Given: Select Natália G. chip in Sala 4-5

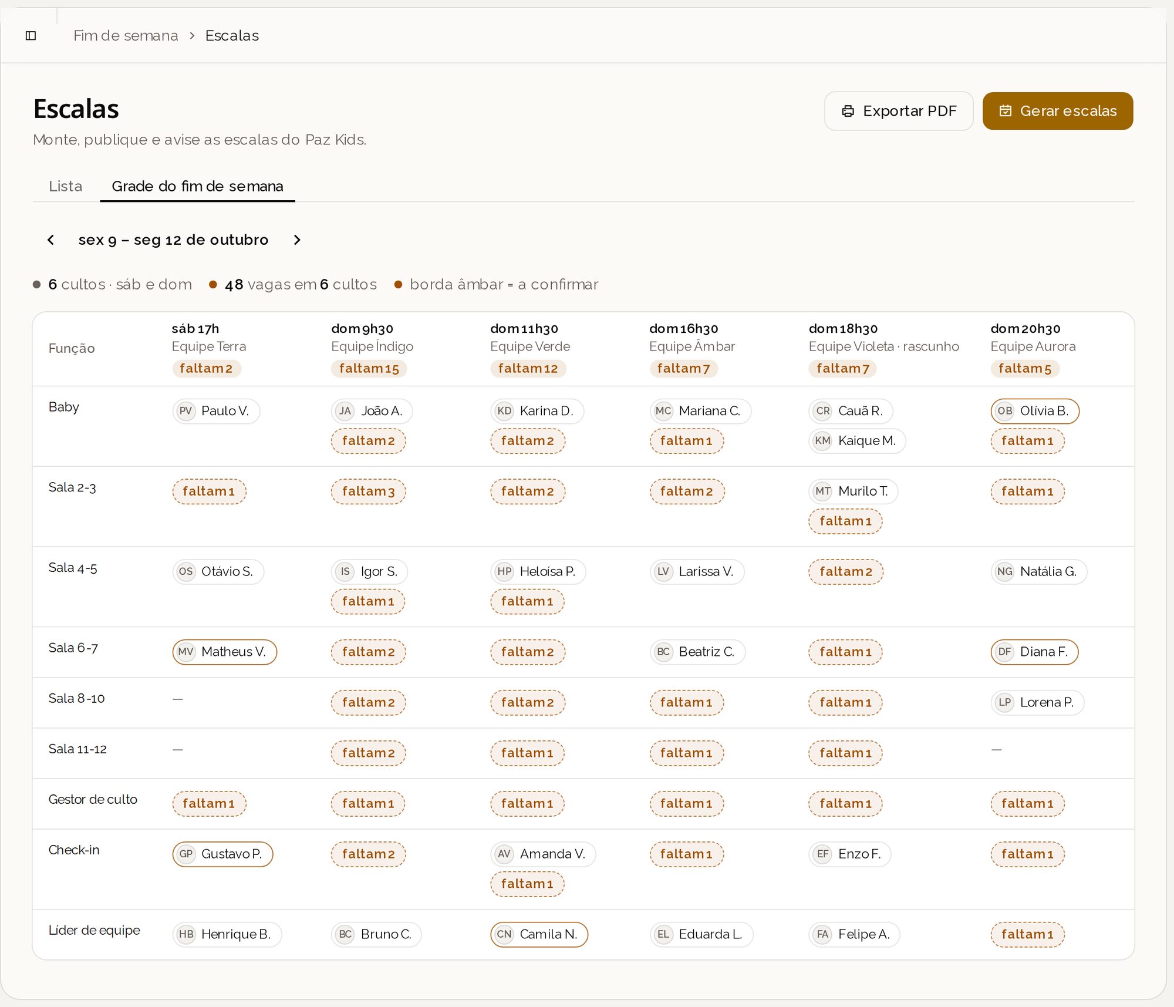Looking at the screenshot, I should (x=1038, y=572).
